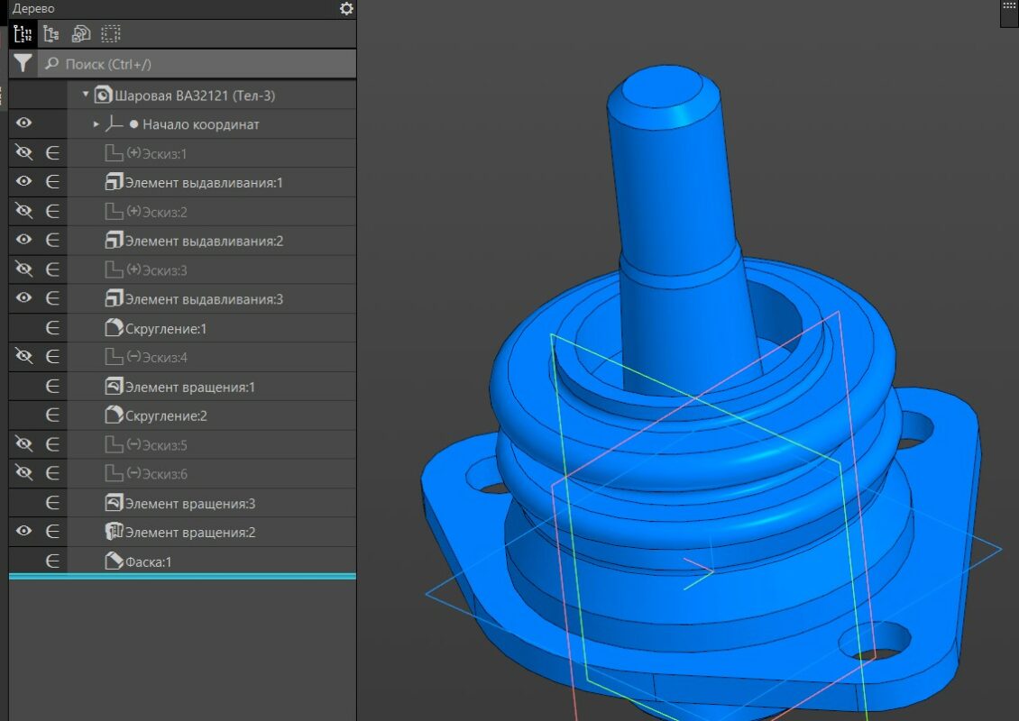Toggle visibility of Начало координат
Screen dimensions: 1019x721
tap(24, 123)
